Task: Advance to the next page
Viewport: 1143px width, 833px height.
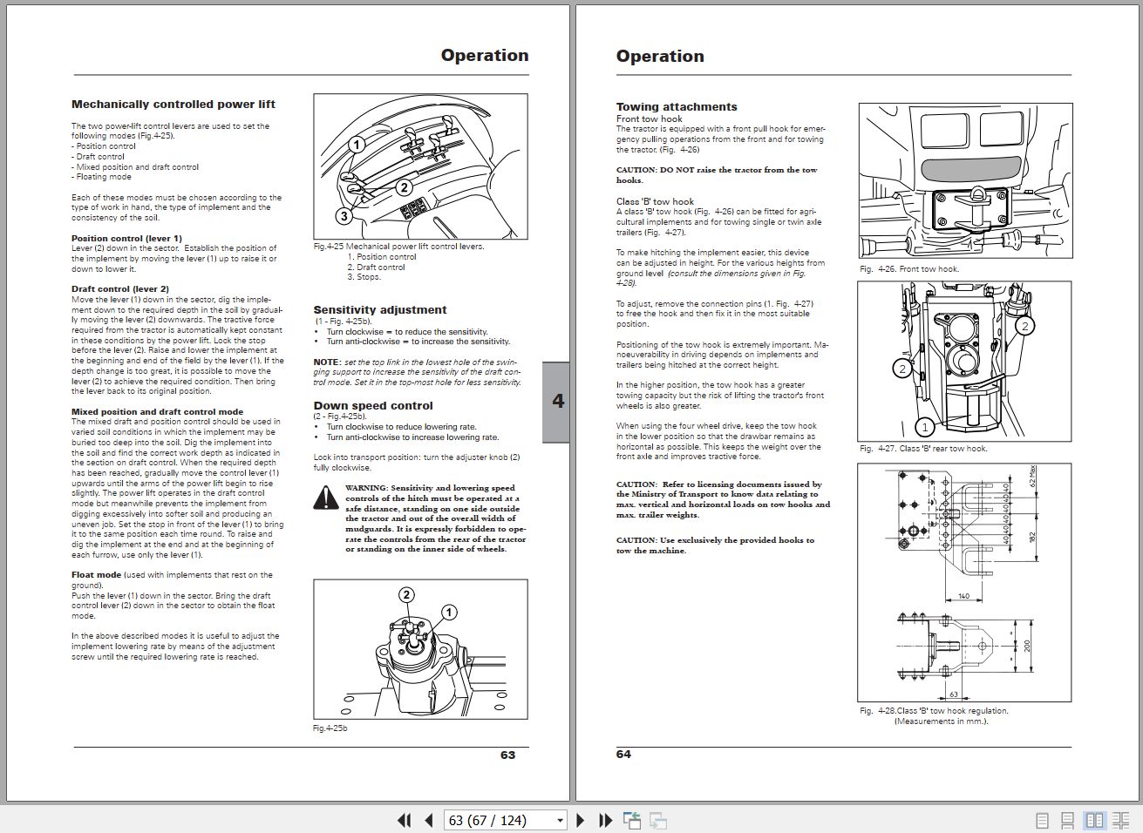Action: [x=581, y=820]
